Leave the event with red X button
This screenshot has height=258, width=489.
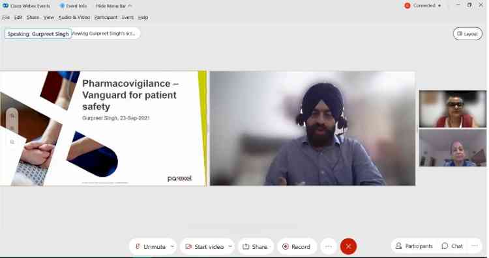click(348, 246)
